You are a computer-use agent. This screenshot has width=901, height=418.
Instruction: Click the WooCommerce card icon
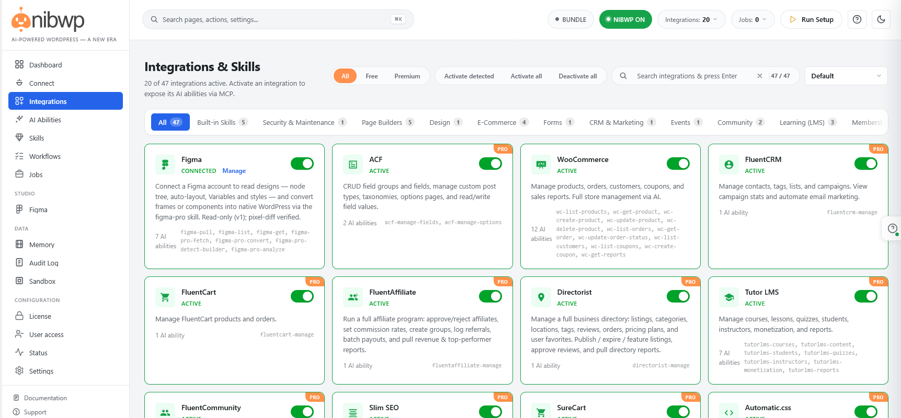[x=541, y=164]
